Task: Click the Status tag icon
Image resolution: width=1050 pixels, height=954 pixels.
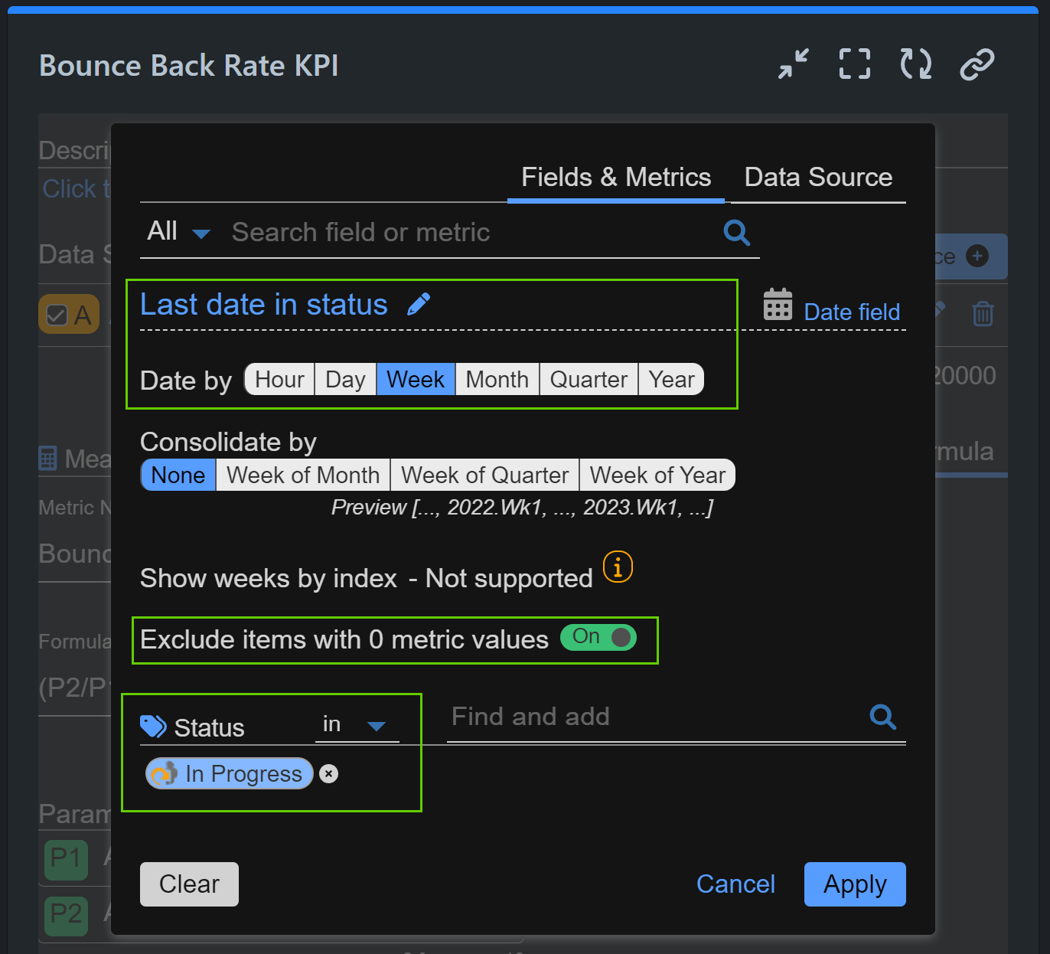Action: 152,725
